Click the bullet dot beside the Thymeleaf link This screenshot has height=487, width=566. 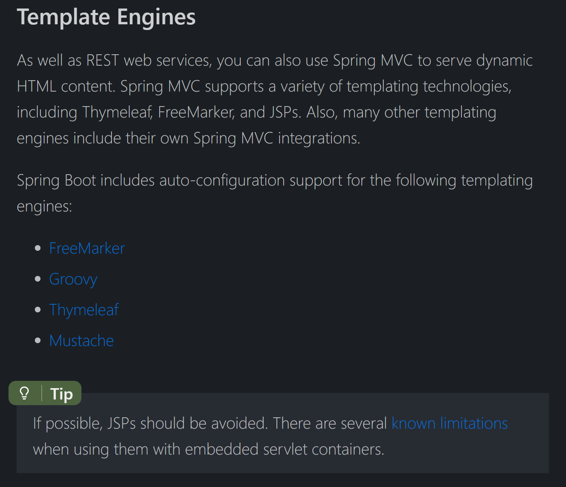click(38, 310)
